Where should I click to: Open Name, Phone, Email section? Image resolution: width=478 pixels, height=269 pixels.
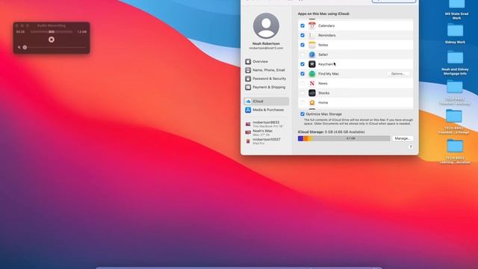click(x=266, y=70)
